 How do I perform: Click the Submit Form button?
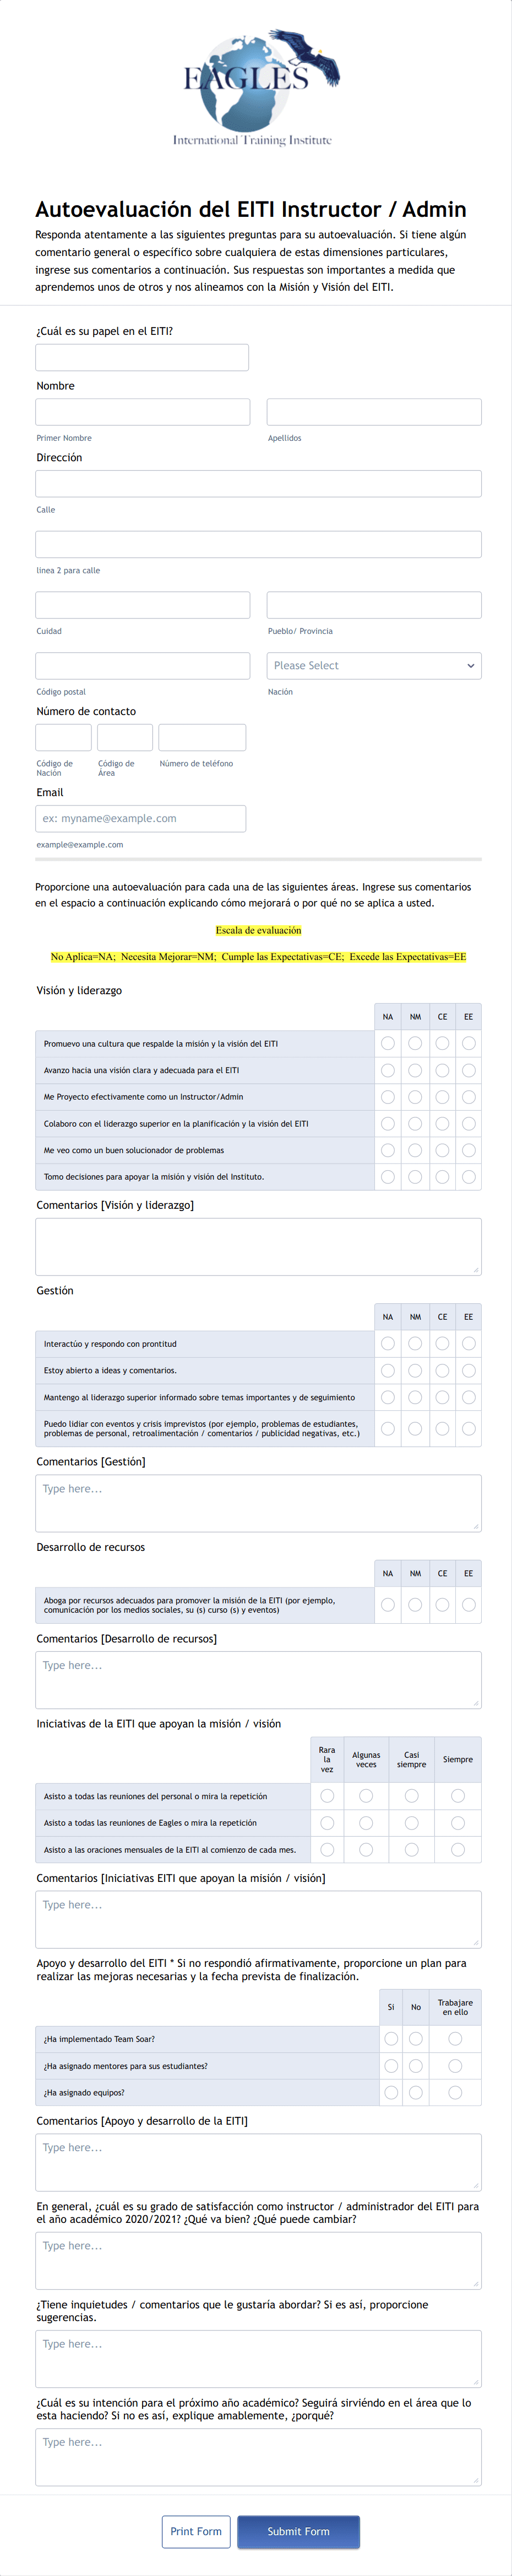298,2531
